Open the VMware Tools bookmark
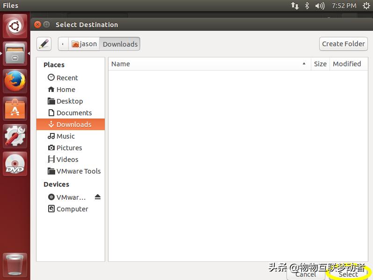Image resolution: width=373 pixels, height=280 pixels. click(71, 171)
